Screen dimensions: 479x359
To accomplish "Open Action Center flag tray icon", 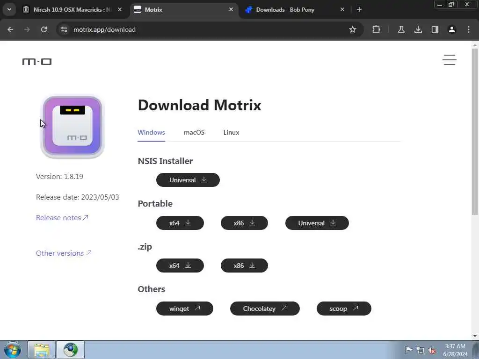I will [409, 350].
